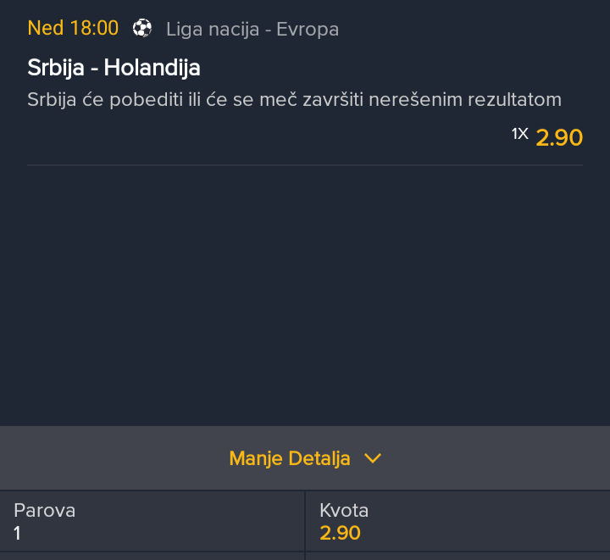
Task: Select the 2.90 odds beside 1X
Action: tap(559, 137)
